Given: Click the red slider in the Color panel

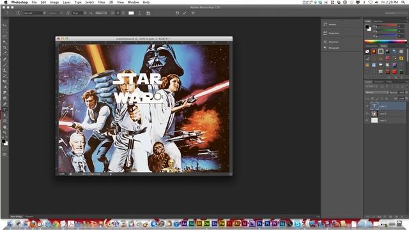Looking at the screenshot, I should [387, 26].
